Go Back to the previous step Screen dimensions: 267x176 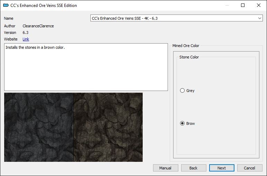tap(194, 168)
